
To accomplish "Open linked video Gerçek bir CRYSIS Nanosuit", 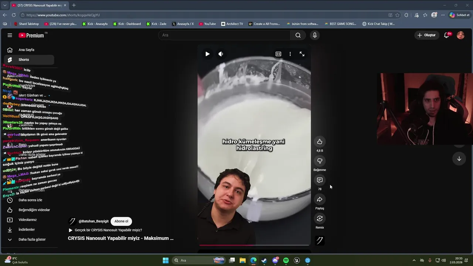I will pos(105,230).
